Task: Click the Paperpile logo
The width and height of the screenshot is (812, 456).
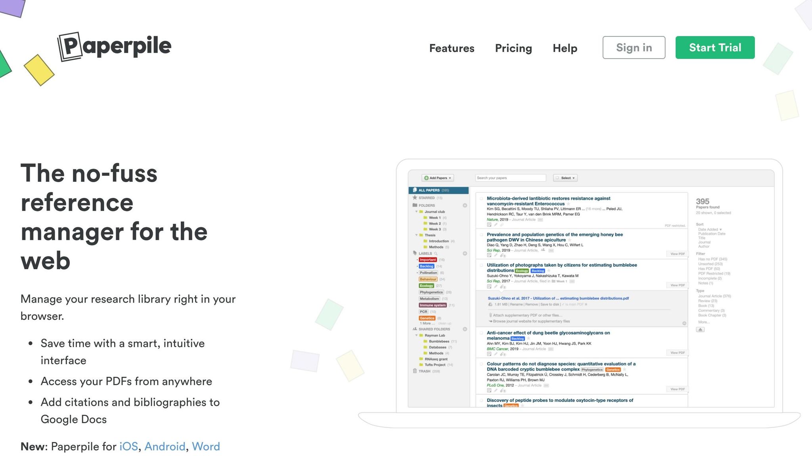Action: pyautogui.click(x=115, y=47)
